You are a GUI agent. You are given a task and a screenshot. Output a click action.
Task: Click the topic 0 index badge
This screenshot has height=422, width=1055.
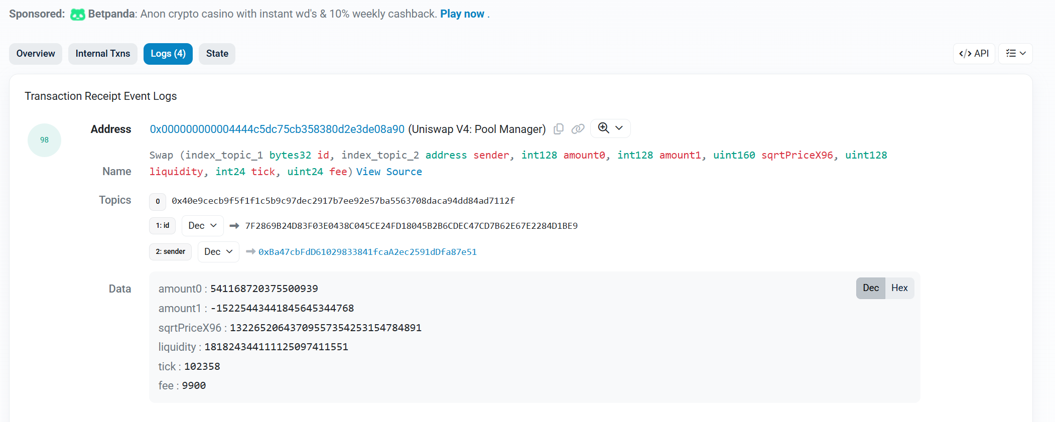click(158, 201)
